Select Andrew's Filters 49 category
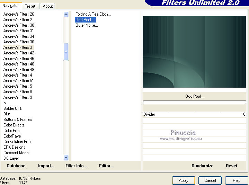The height and width of the screenshot is (185, 249). (19, 70)
